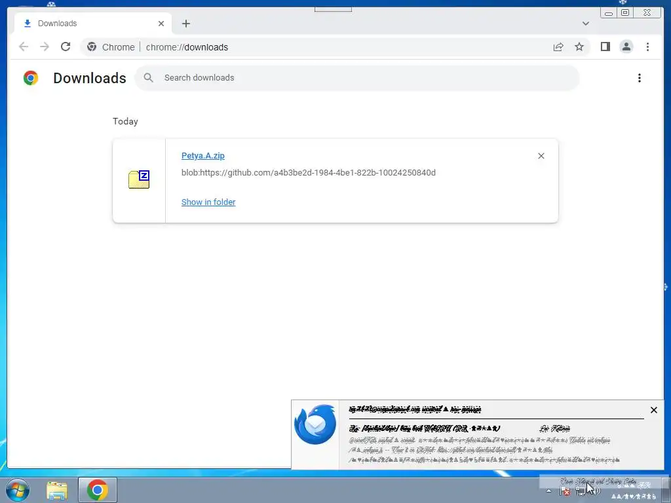
Task: Select the Downloads browser tab
Action: pos(93,24)
